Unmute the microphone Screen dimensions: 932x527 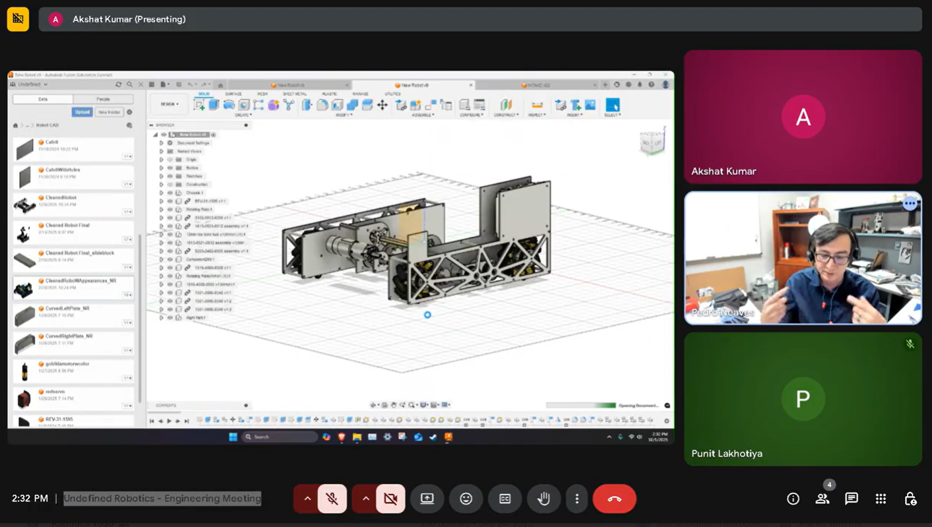click(332, 499)
